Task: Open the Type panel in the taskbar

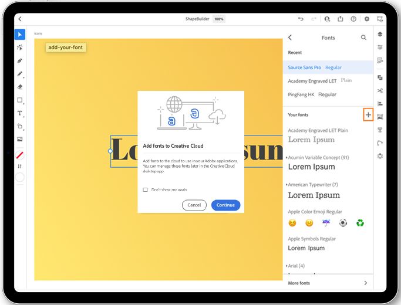Action: (x=380, y=130)
